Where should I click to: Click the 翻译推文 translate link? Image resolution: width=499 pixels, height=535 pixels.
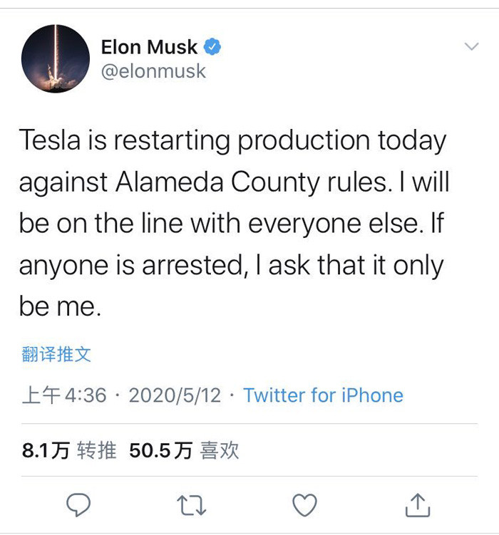click(56, 354)
